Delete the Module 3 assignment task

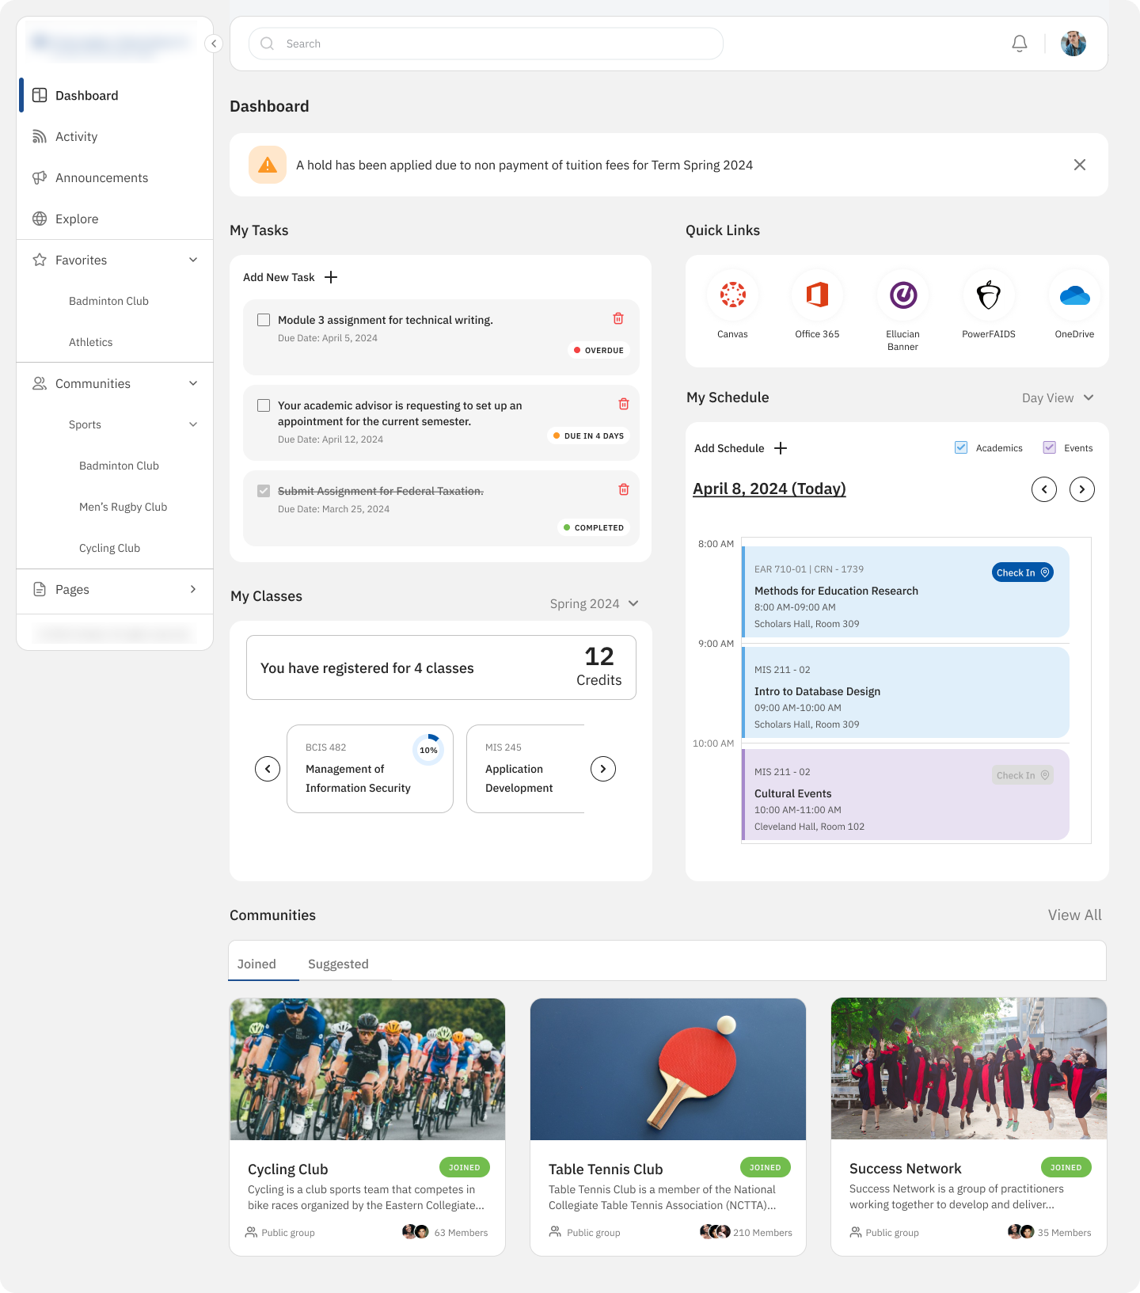(x=618, y=318)
